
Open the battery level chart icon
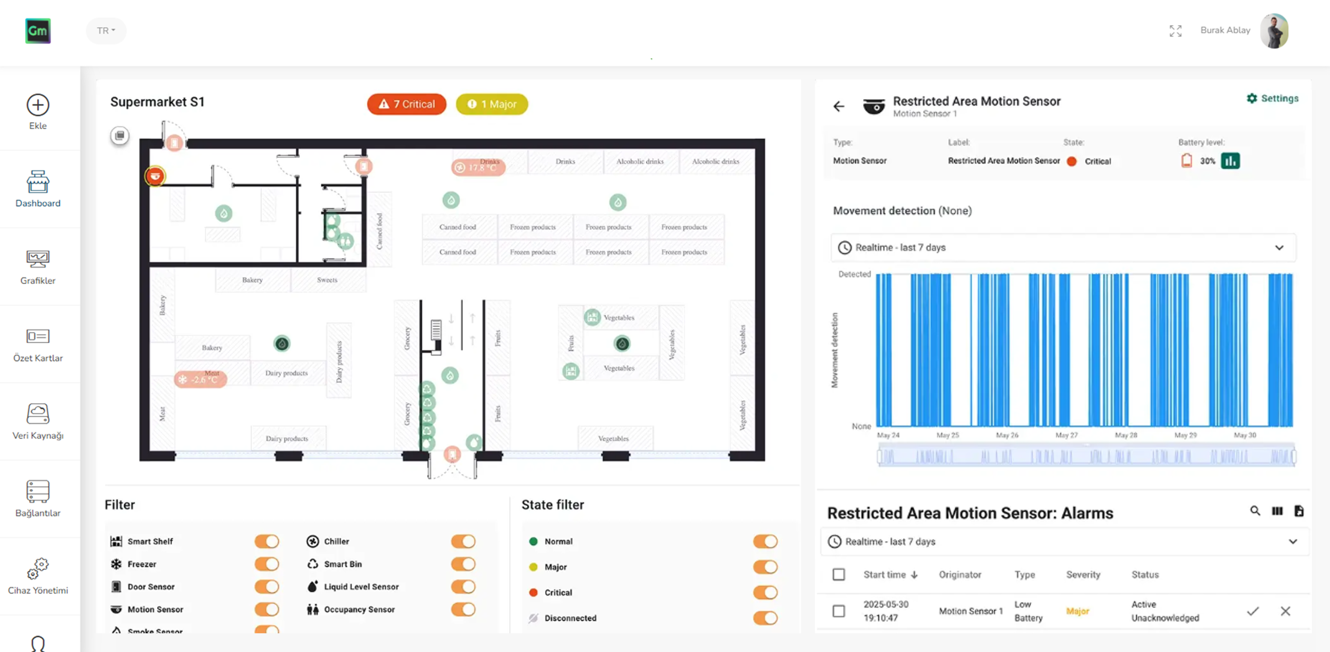tap(1230, 161)
